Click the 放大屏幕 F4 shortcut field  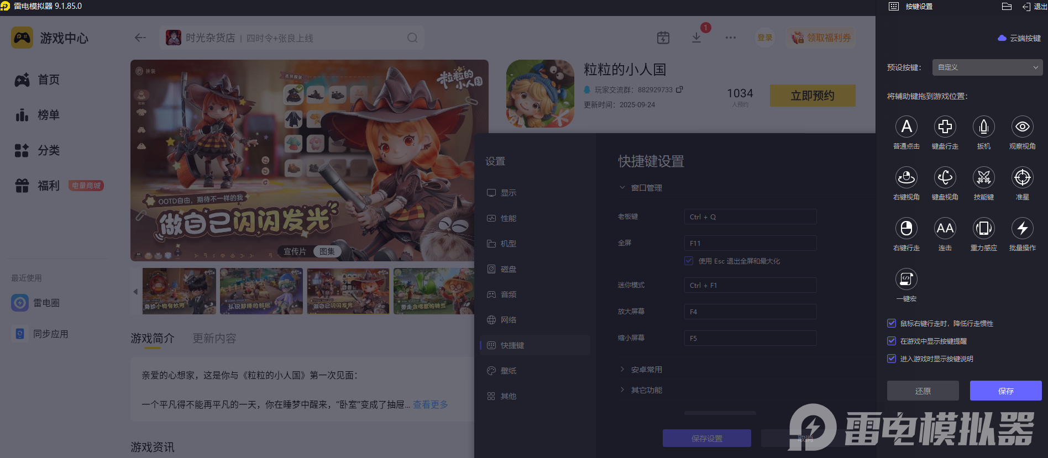coord(751,312)
